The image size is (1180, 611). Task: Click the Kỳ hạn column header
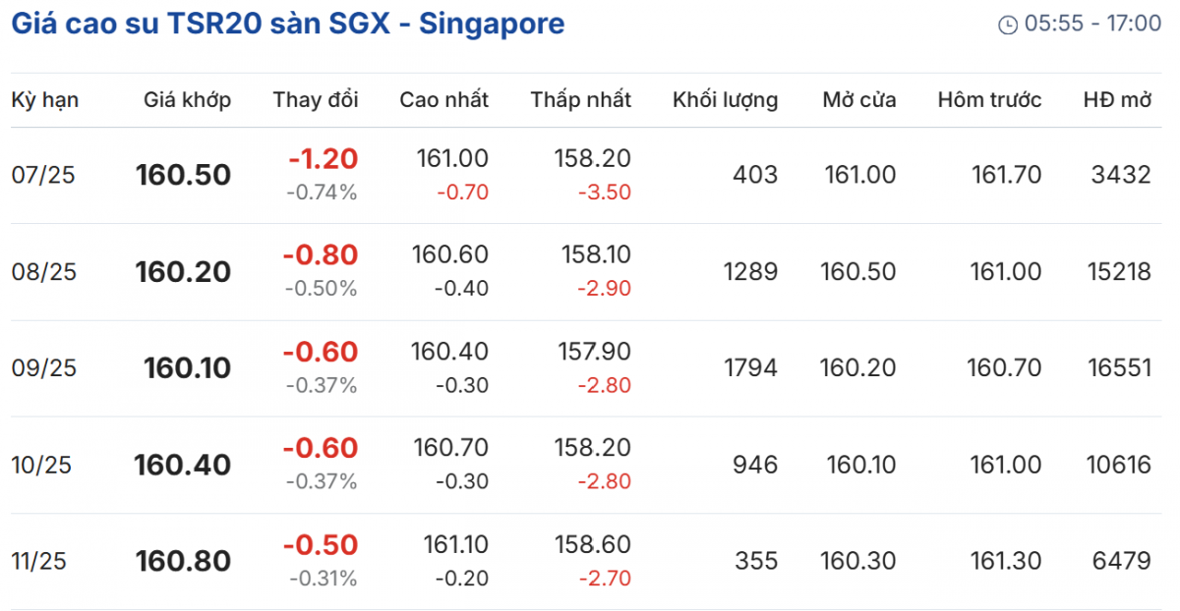point(44,99)
